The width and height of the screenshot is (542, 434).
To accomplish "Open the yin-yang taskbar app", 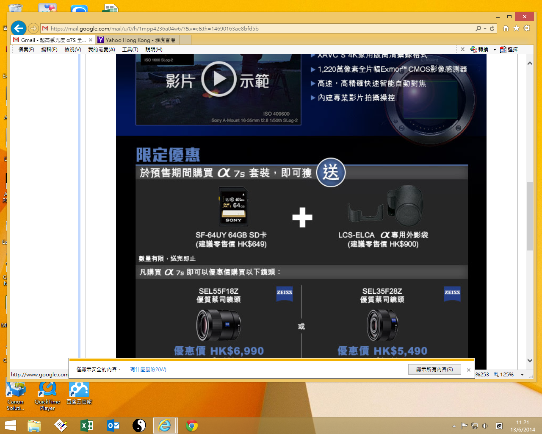I will click(139, 426).
